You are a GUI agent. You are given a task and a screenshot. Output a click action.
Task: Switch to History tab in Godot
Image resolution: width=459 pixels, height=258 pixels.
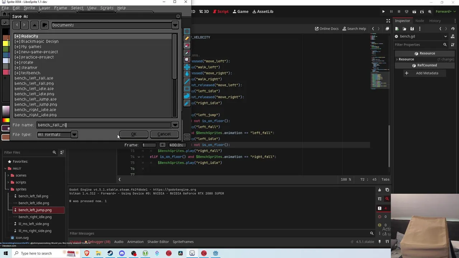click(435, 21)
